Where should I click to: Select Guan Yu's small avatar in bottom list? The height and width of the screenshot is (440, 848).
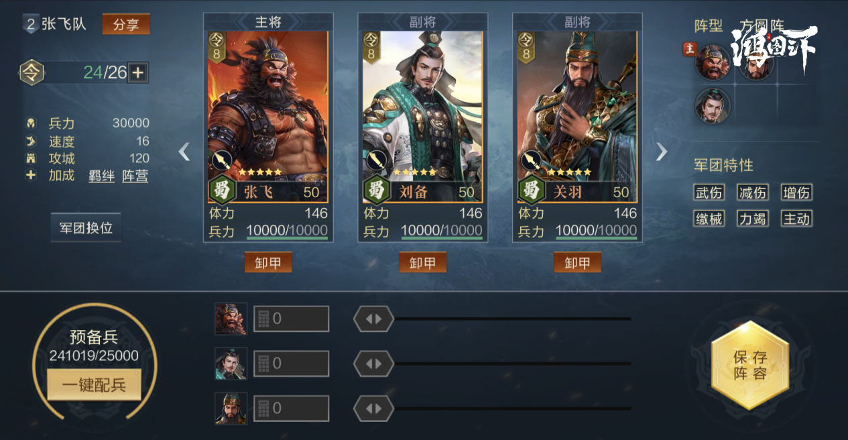click(231, 408)
